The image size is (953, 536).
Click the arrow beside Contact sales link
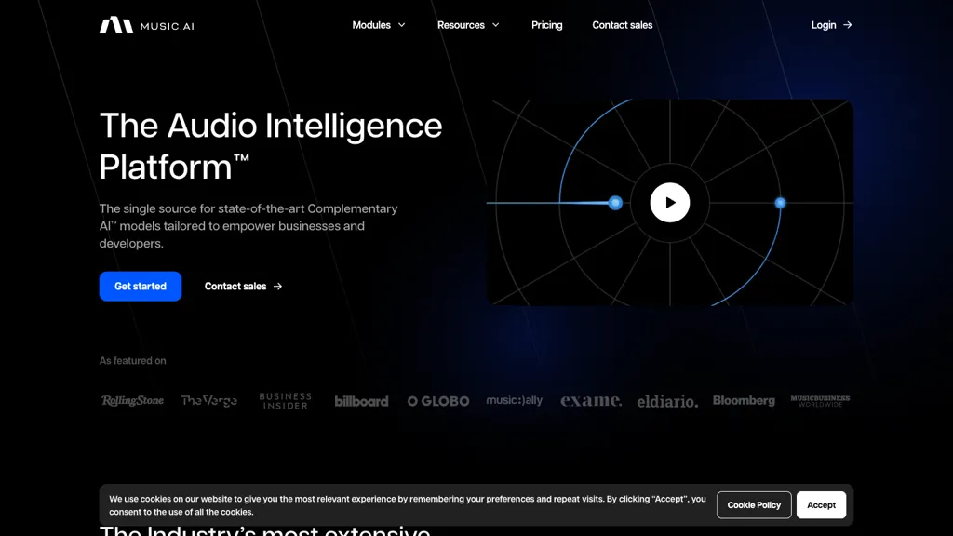click(276, 287)
